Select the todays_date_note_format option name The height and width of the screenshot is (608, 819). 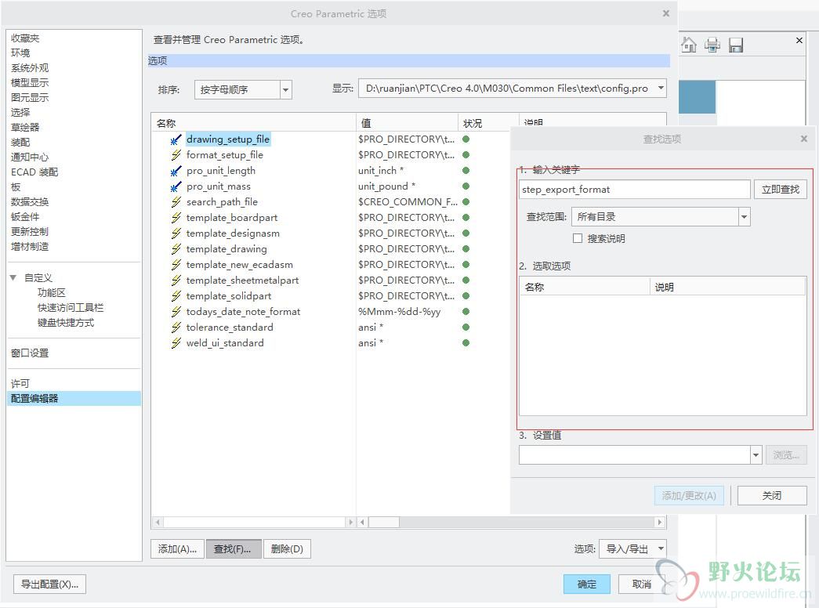[244, 312]
